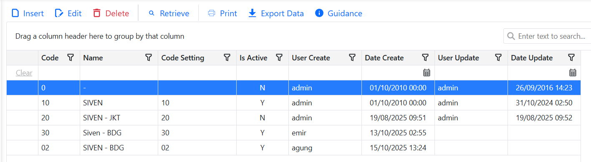Click date 19/08/2025 09:51
This screenshot has width=591, height=162.
(x=398, y=118)
